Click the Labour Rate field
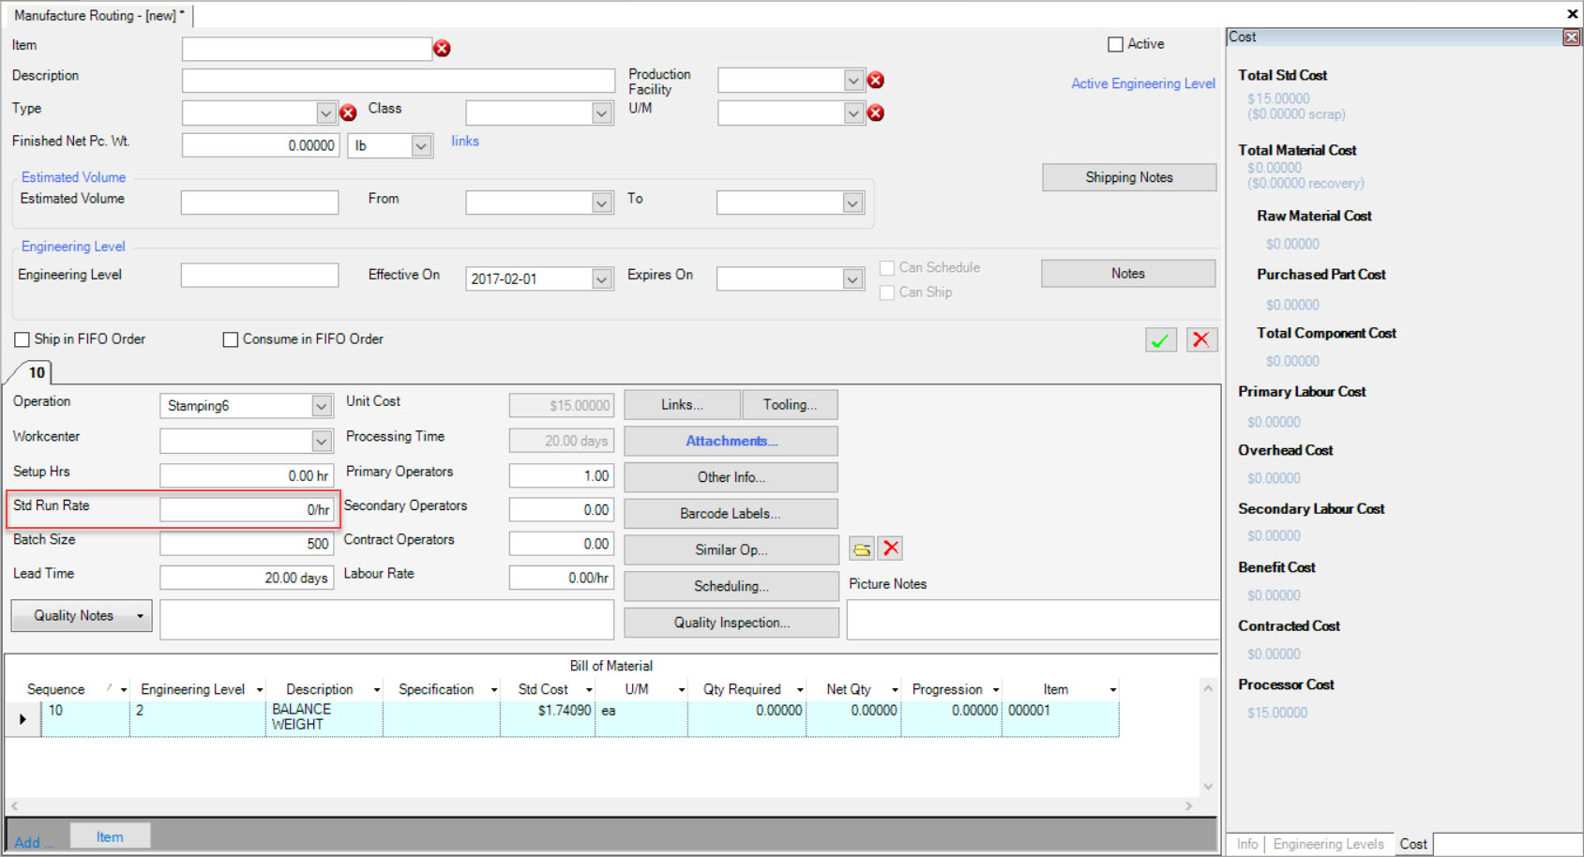 561,578
